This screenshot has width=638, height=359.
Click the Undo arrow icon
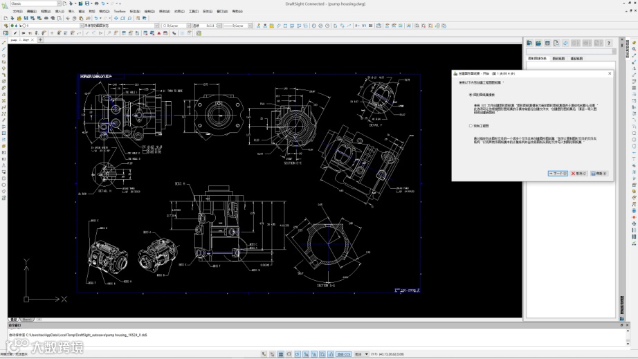[98, 18]
